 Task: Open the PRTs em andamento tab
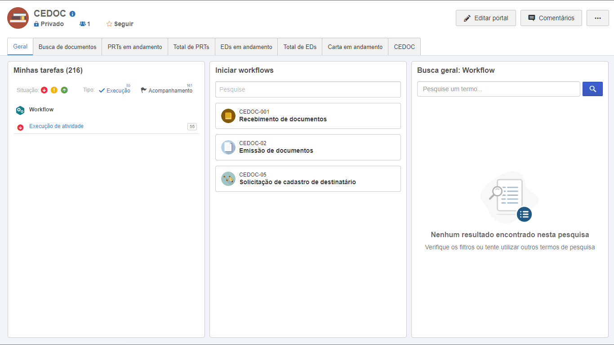(135, 47)
